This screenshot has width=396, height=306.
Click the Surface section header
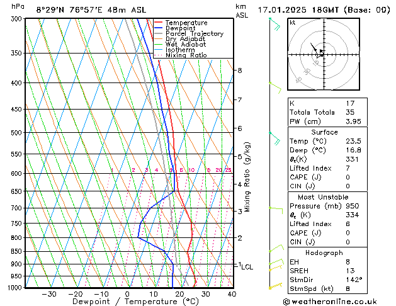[x=324, y=133]
